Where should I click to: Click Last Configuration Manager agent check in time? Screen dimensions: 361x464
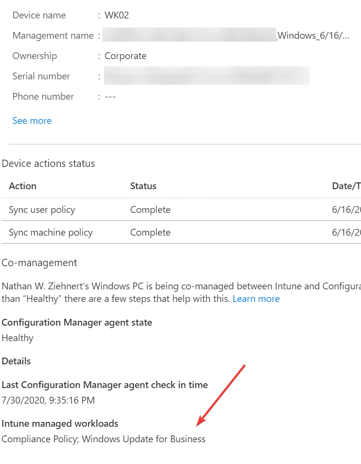click(105, 385)
